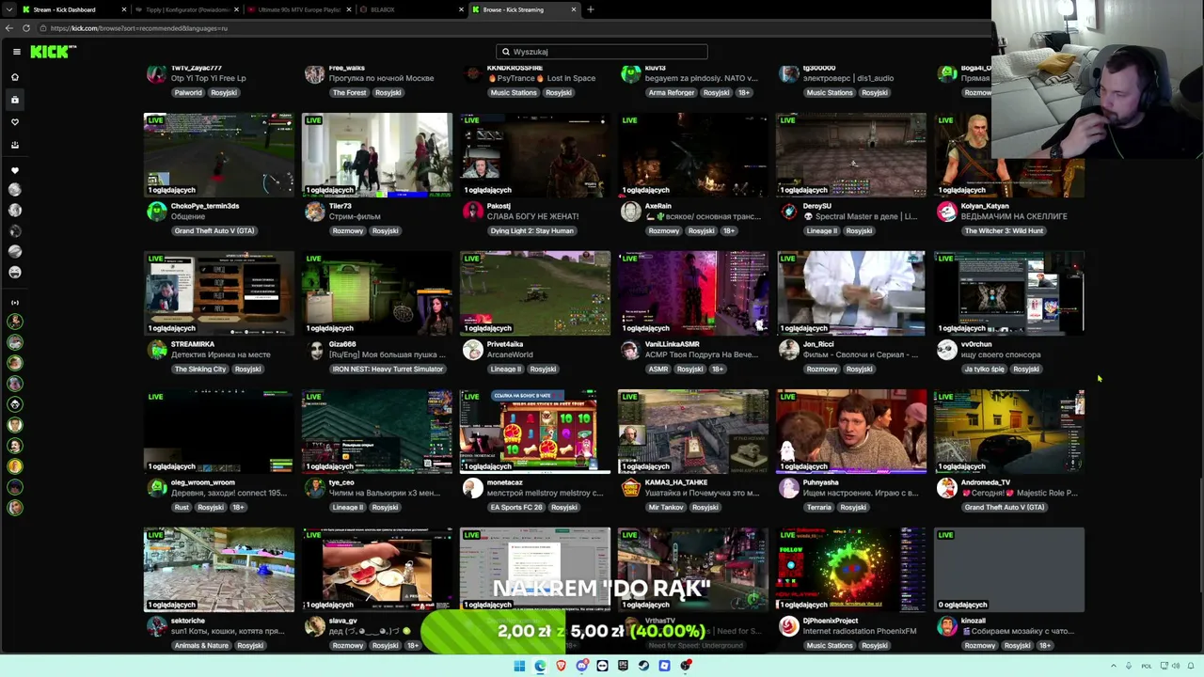Screen dimensions: 1204x677
Task: Click the ASMR tag under VanillLinkaASMR
Action: click(x=657, y=370)
